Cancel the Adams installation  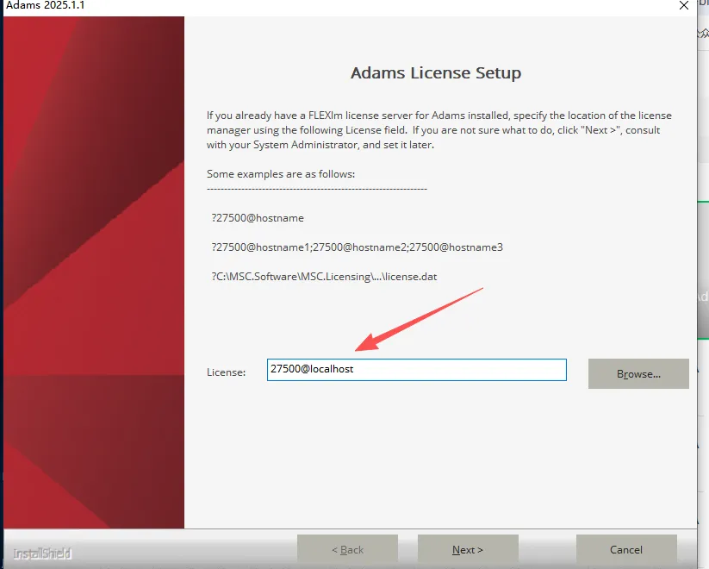[626, 549]
